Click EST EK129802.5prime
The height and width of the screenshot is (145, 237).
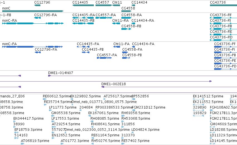(72, 99)
